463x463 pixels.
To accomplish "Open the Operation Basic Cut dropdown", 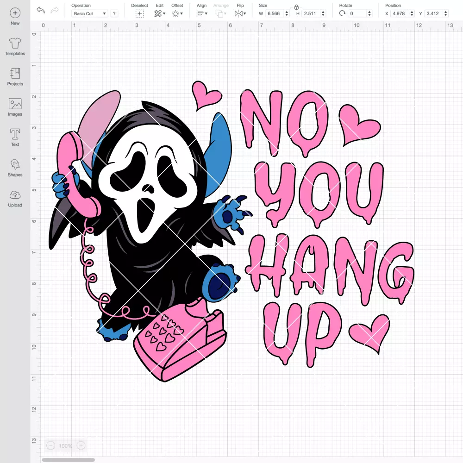I will tap(90, 13).
